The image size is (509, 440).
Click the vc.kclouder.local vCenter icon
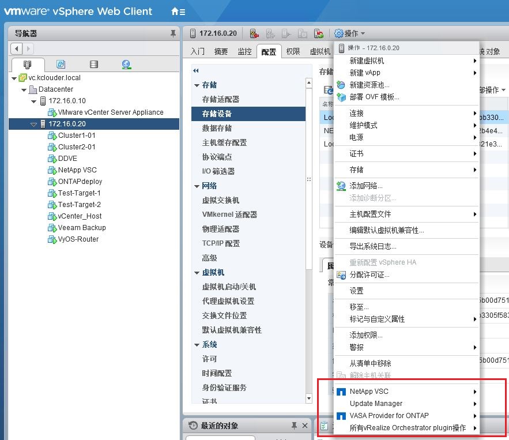click(x=22, y=78)
